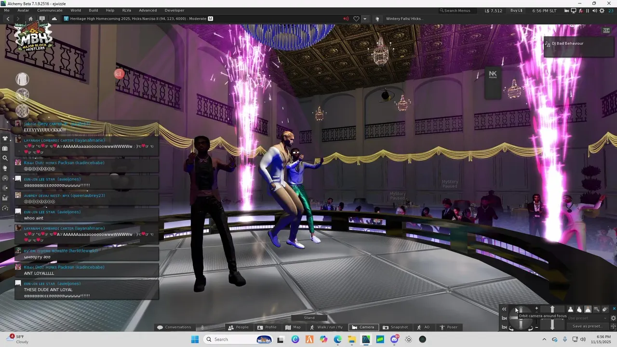Click the cloud icon in navigation bar
The width and height of the screenshot is (617, 347).
pos(54,19)
